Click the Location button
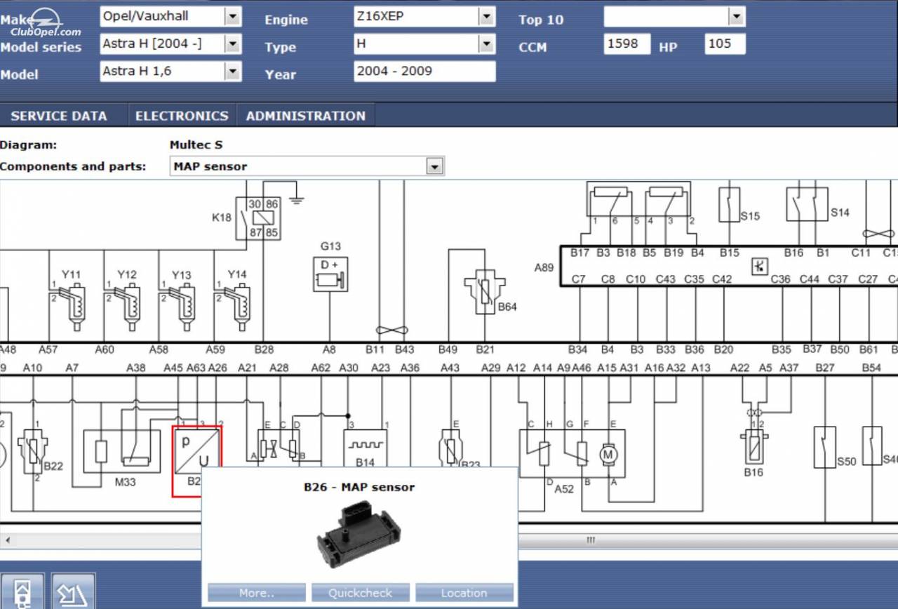 (x=464, y=593)
